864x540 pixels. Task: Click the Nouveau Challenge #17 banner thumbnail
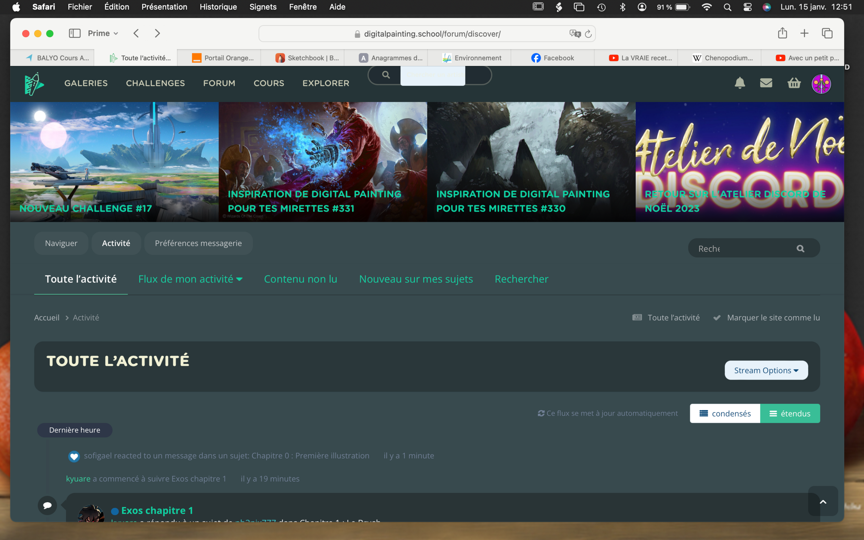114,162
